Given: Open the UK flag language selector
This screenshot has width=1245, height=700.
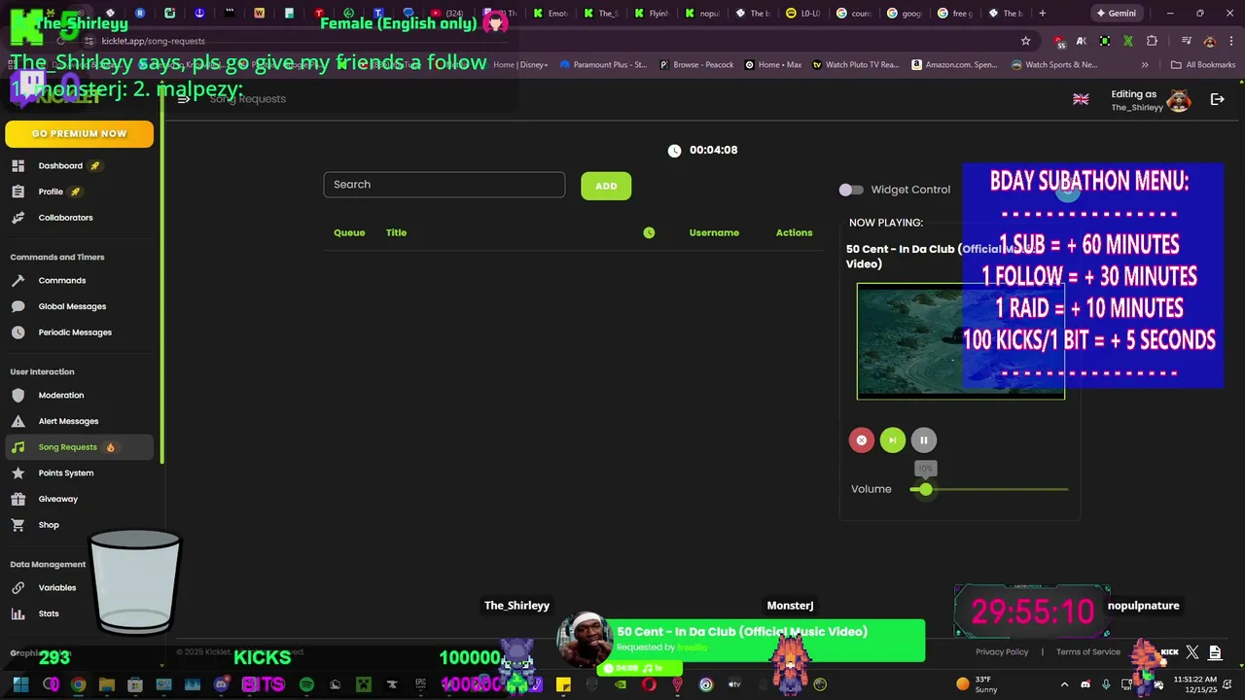Looking at the screenshot, I should tap(1081, 99).
